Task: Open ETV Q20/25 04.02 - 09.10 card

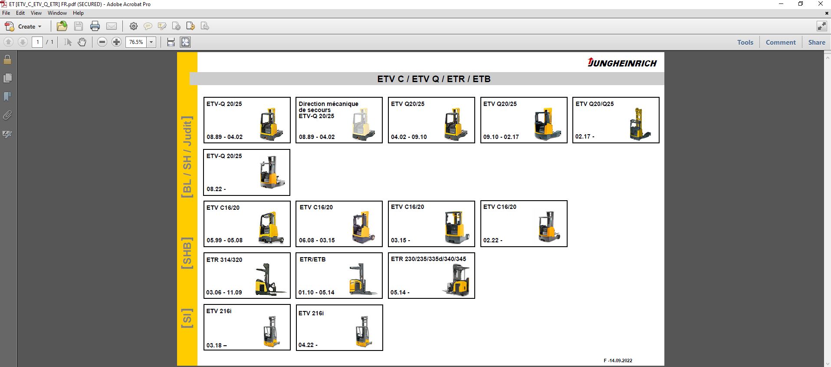Action: pos(431,120)
